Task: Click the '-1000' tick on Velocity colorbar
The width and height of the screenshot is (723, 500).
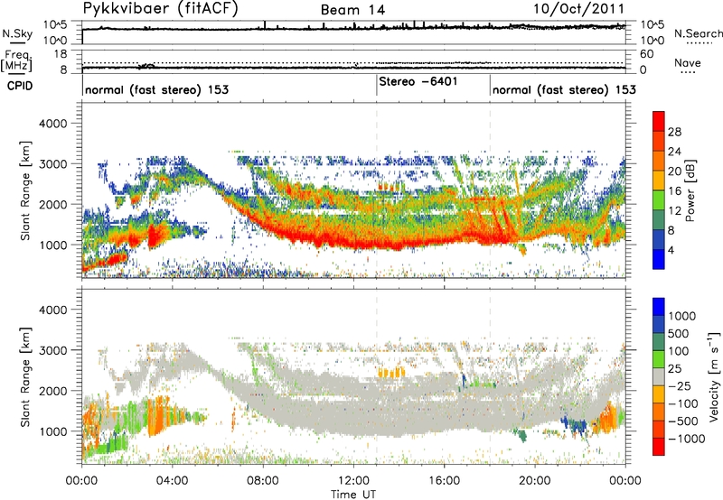Action: coord(687,439)
